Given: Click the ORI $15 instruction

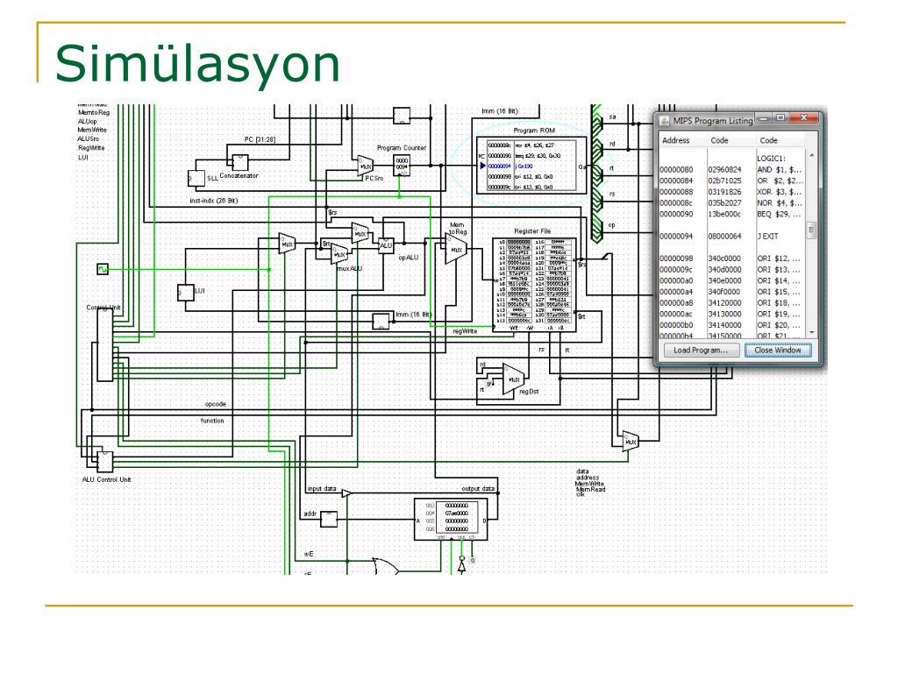Looking at the screenshot, I should (779, 292).
